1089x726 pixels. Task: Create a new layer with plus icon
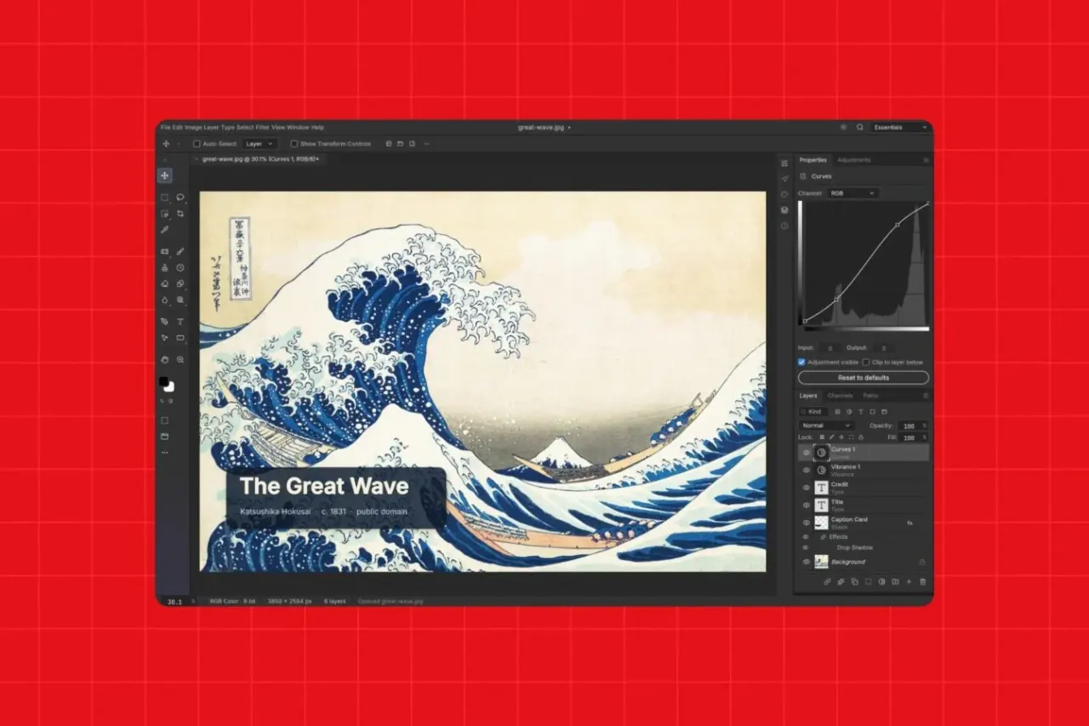tap(909, 582)
